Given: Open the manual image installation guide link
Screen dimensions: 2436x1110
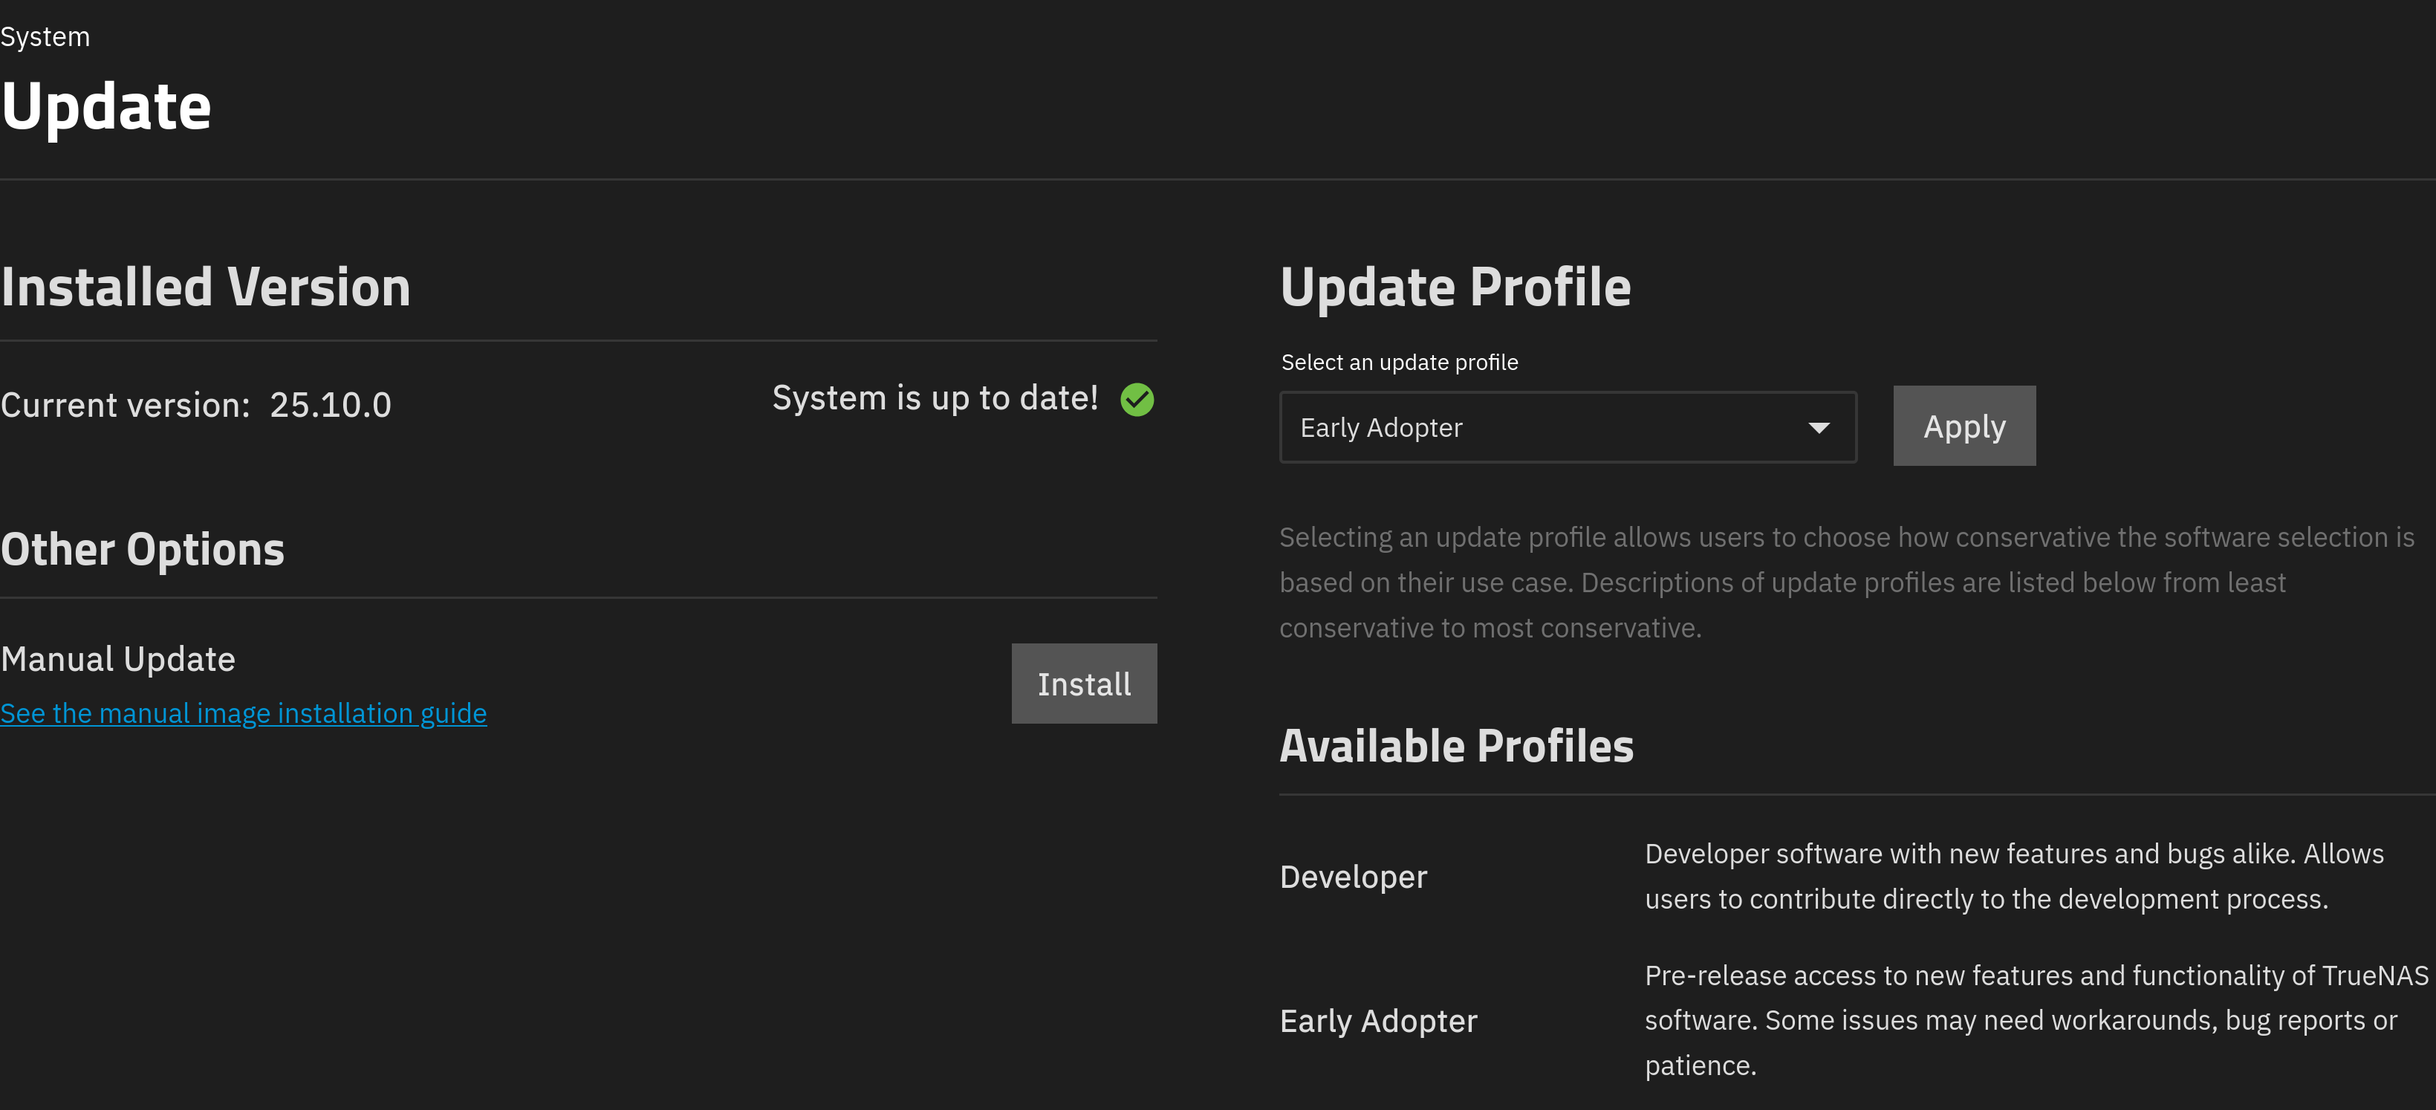Looking at the screenshot, I should pyautogui.click(x=244, y=713).
